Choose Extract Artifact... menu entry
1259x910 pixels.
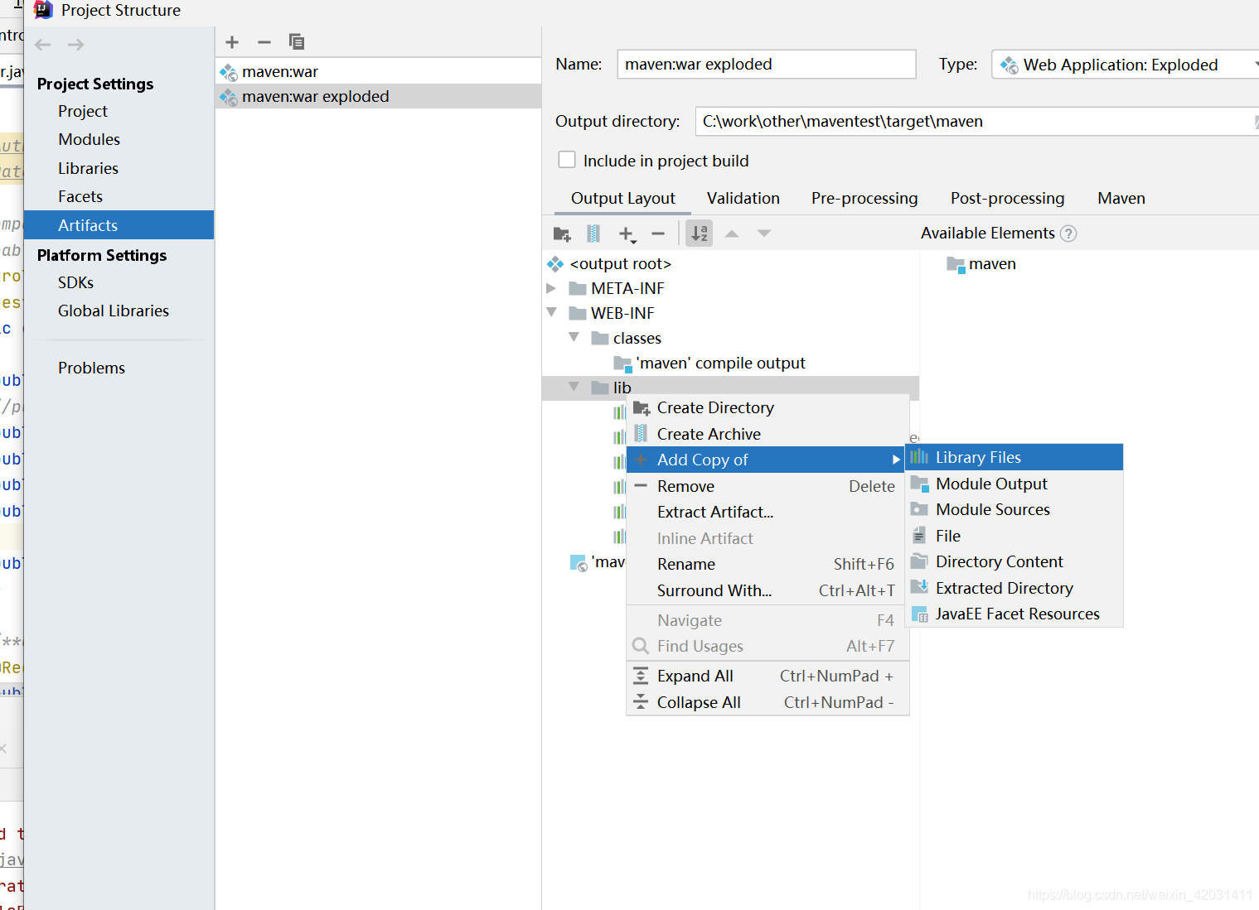(x=768, y=513)
